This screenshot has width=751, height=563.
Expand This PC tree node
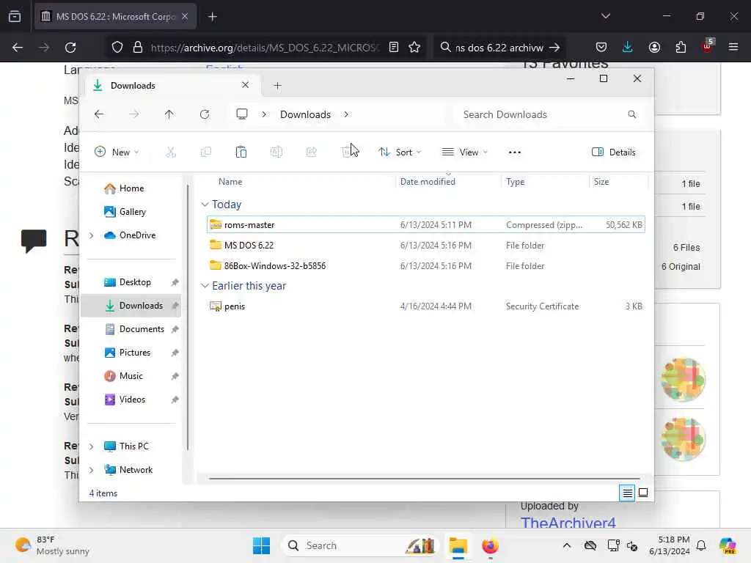pyautogui.click(x=92, y=446)
